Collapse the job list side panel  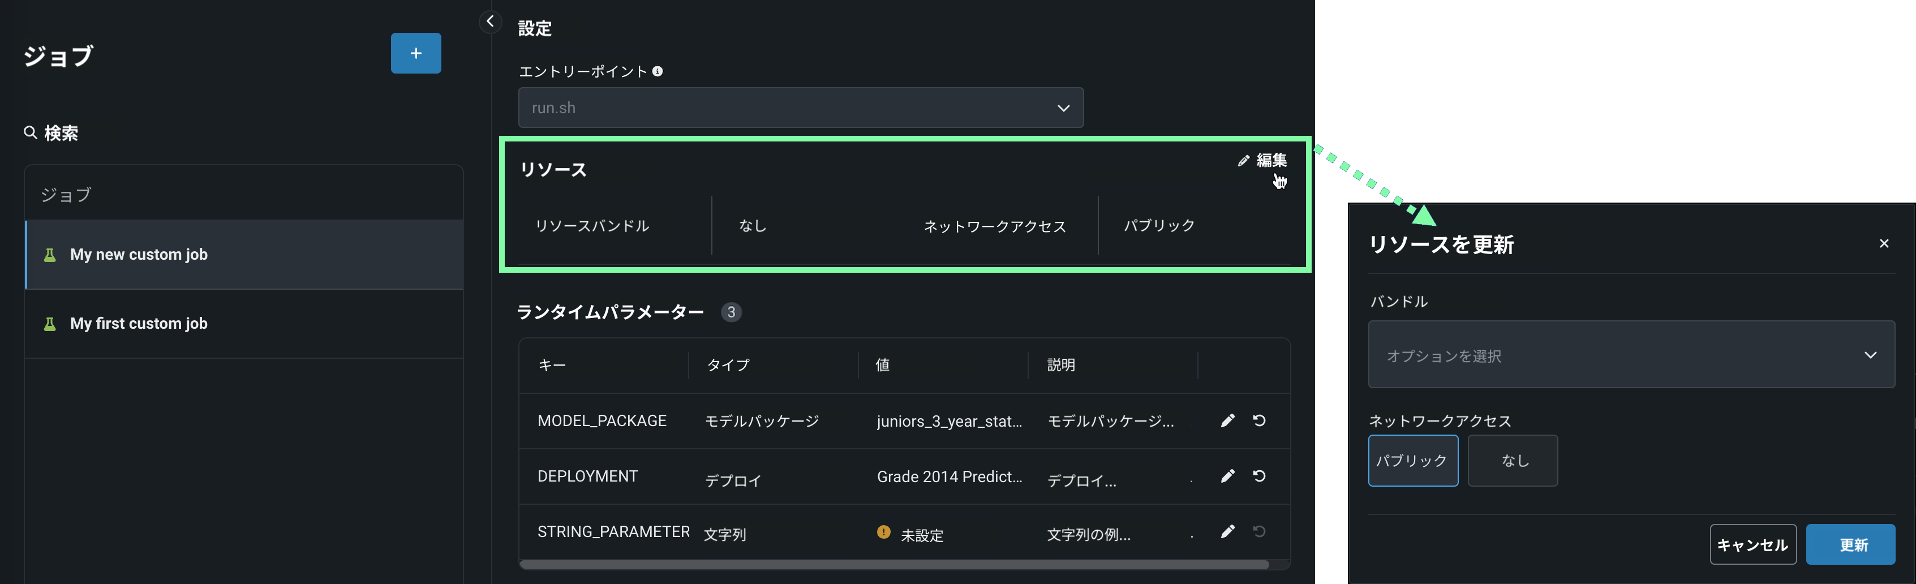click(489, 22)
